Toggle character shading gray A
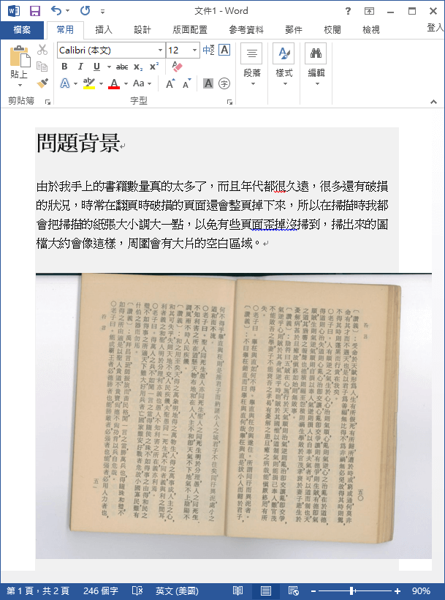This screenshot has height=600, width=445. (208, 83)
